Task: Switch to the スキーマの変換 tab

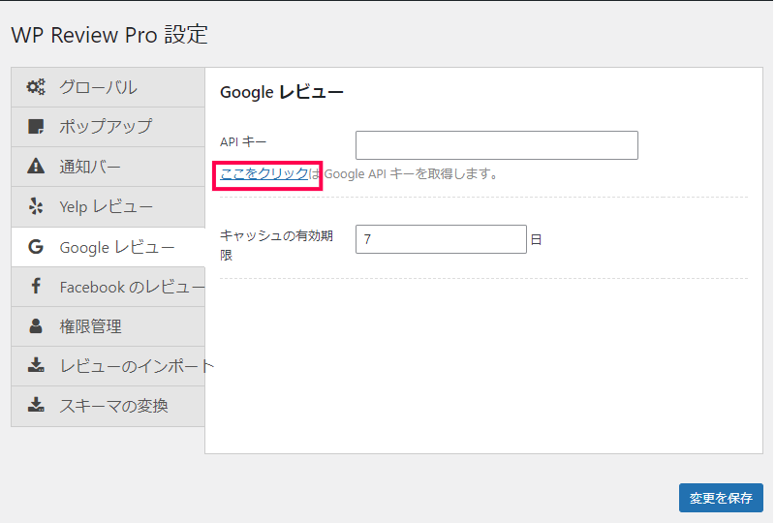Action: pos(108,407)
